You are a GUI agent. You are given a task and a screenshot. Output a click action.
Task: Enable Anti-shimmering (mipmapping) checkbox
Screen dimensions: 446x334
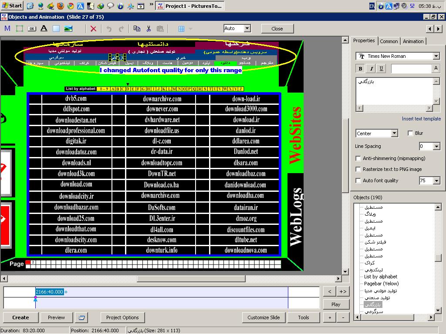pos(358,158)
